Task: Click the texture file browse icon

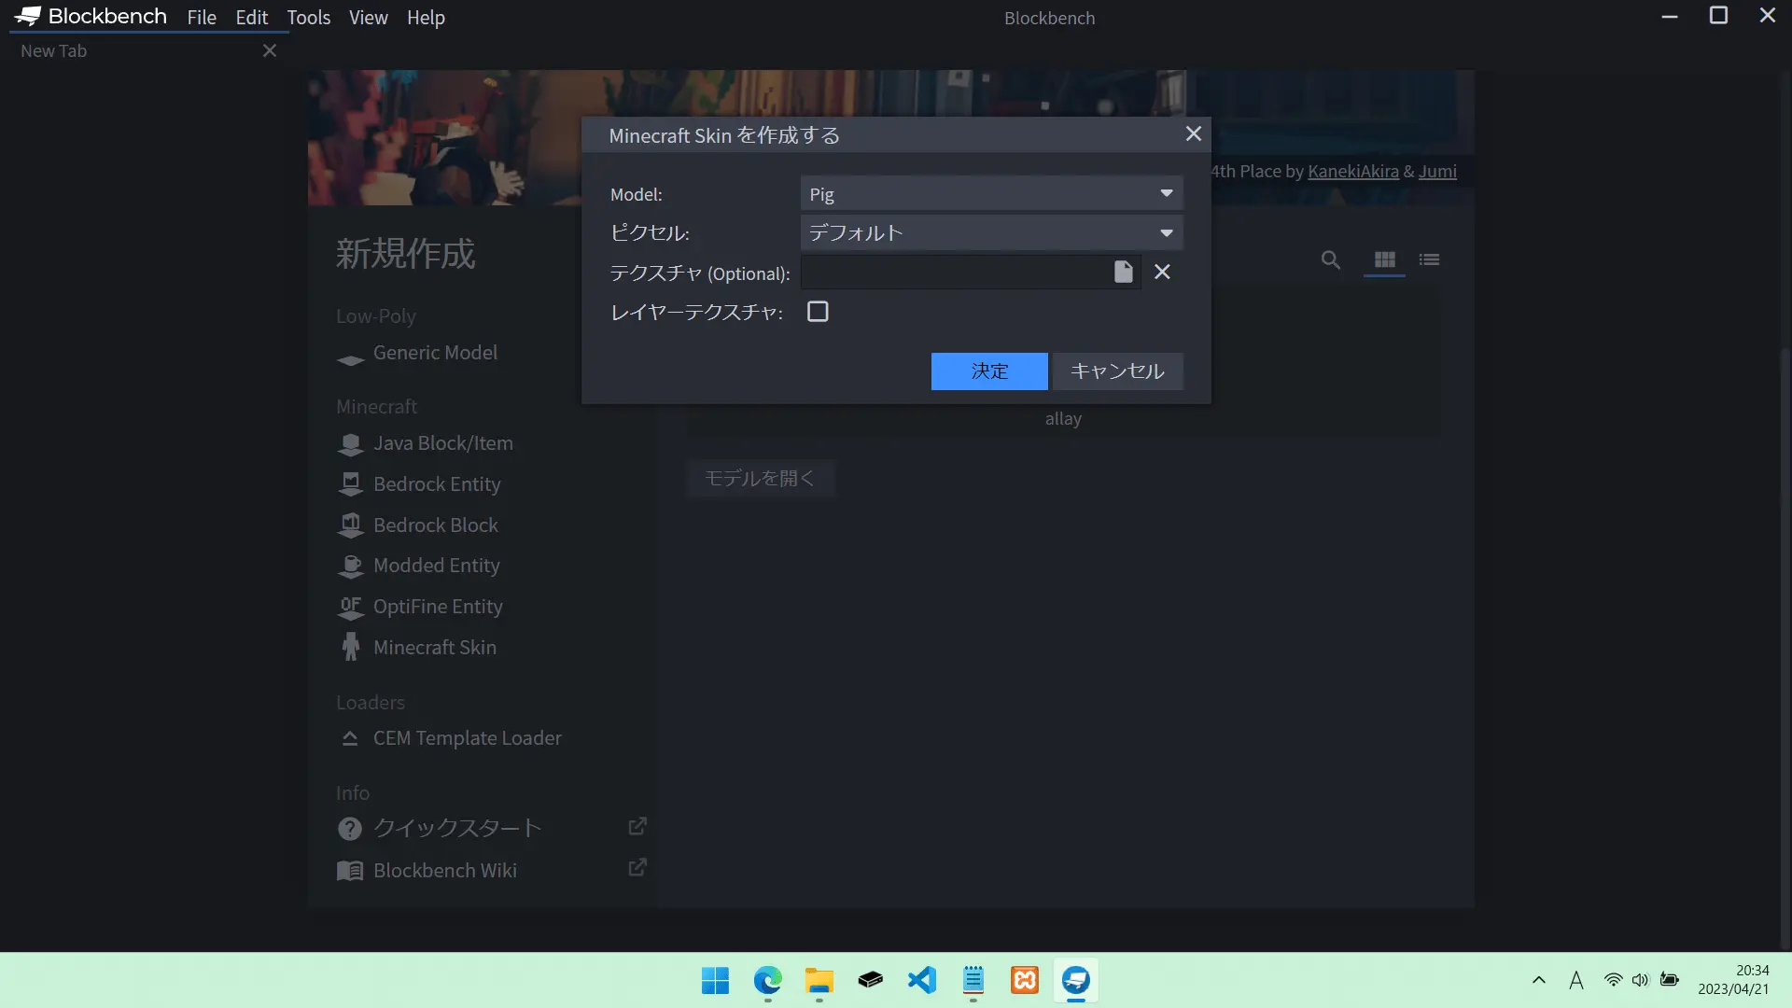Action: coord(1123,272)
